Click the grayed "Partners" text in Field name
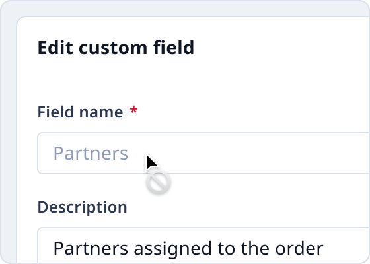The image size is (370, 264). pos(91,153)
